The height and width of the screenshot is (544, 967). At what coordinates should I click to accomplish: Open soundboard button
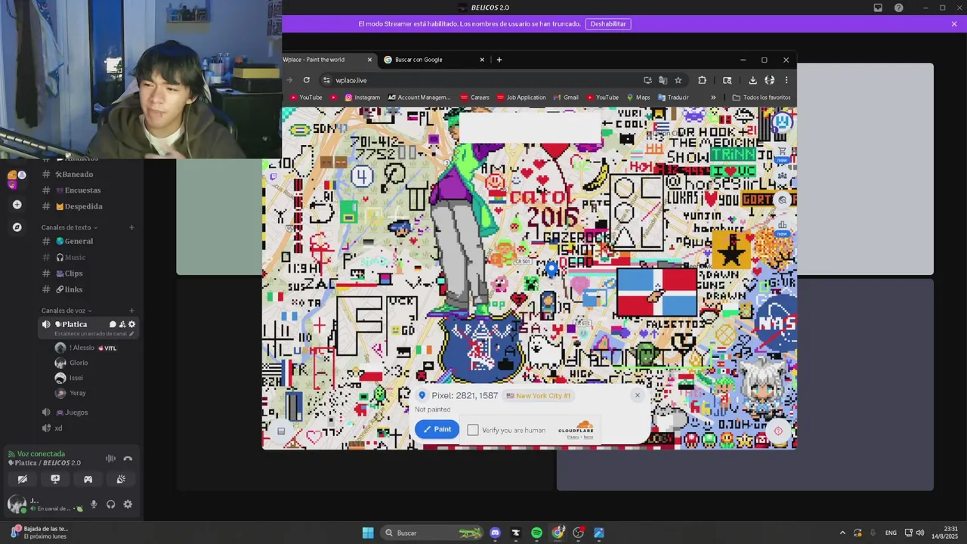121,479
